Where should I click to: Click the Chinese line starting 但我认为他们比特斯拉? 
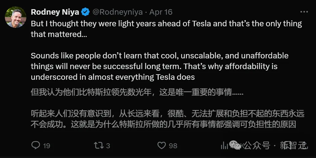[137, 92]
